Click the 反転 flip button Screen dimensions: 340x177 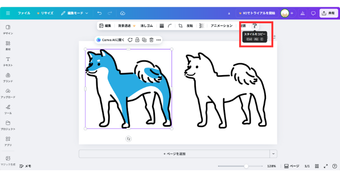point(190,26)
